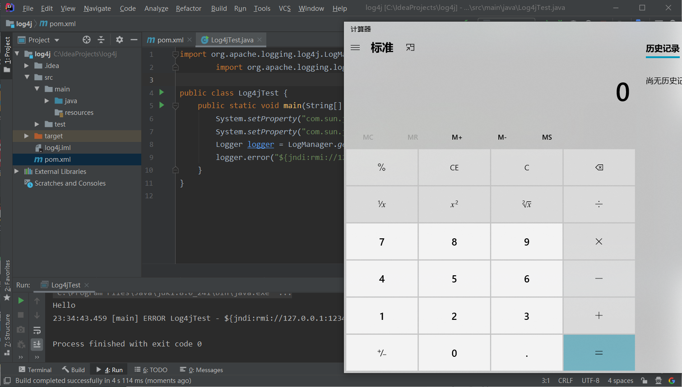Collapse all in Project tool window
682x387 pixels.
point(101,40)
